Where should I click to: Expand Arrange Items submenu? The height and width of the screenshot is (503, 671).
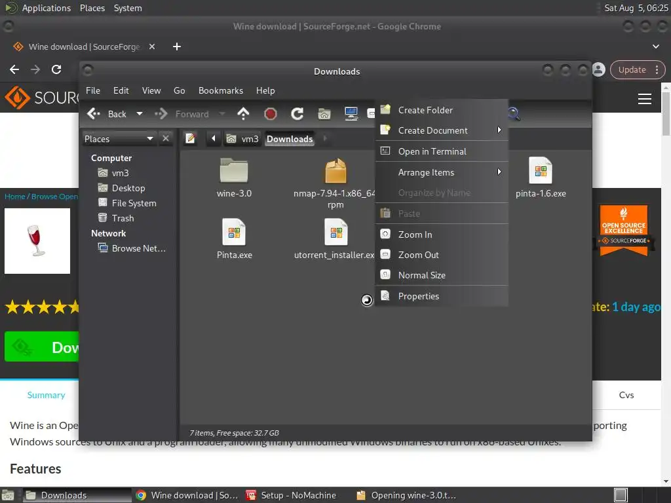[x=442, y=172]
